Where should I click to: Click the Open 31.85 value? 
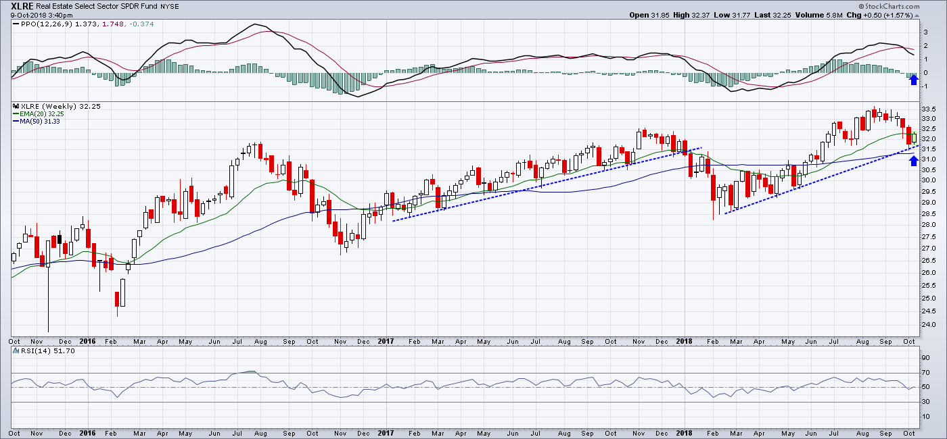click(x=649, y=15)
